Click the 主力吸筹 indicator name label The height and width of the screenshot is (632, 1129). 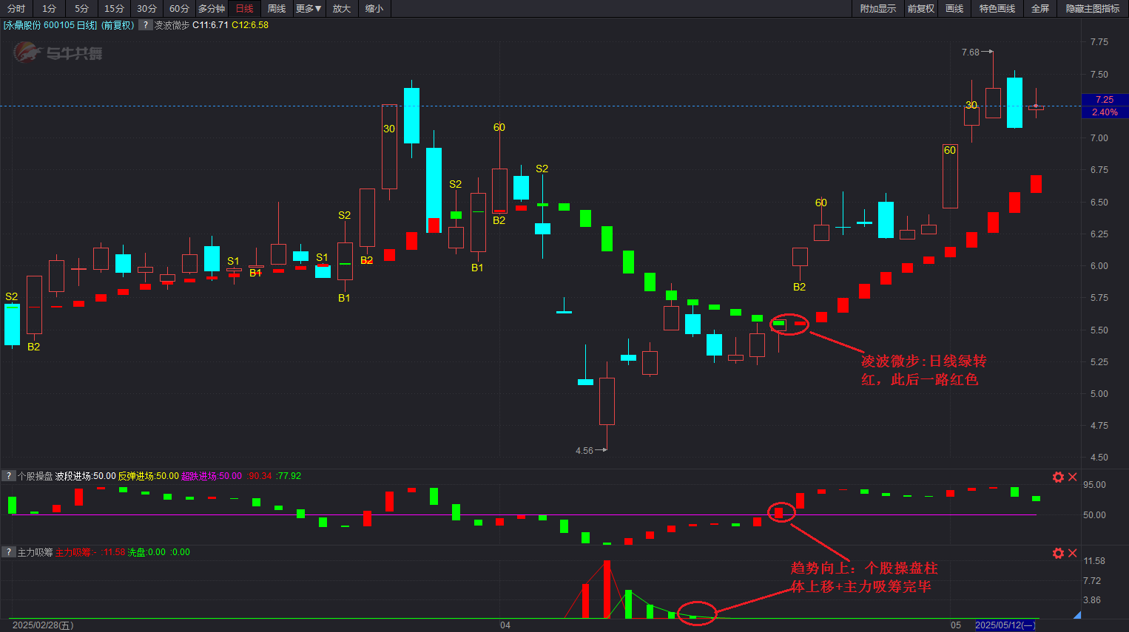point(35,552)
